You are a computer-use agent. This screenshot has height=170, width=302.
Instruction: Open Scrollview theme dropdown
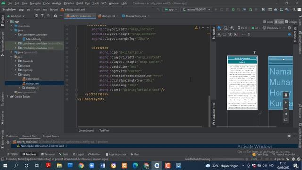click(272, 28)
